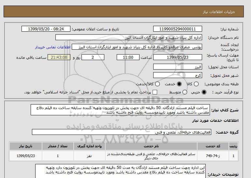This screenshot has width=251, height=178.
Task: Open the اطلاعات تماس خریدار link
Action: tap(53, 47)
